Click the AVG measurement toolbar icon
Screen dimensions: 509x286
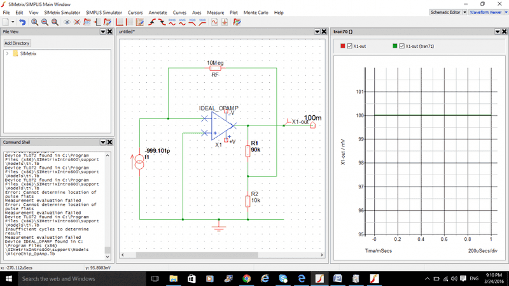[x=182, y=22]
